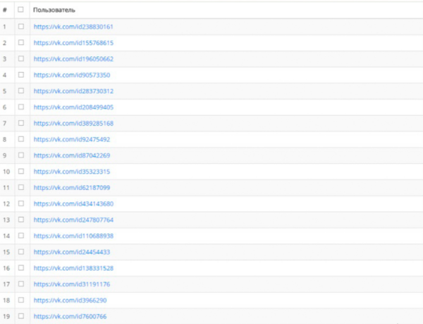Check the box for row 8
This screenshot has height=324, width=423.
(21, 139)
